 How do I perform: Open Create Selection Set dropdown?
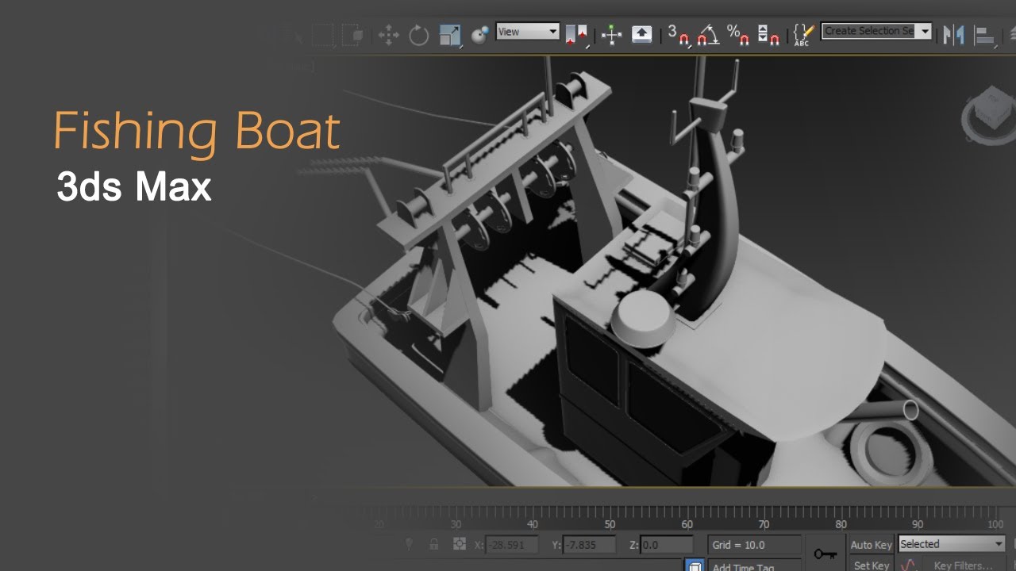coord(876,31)
